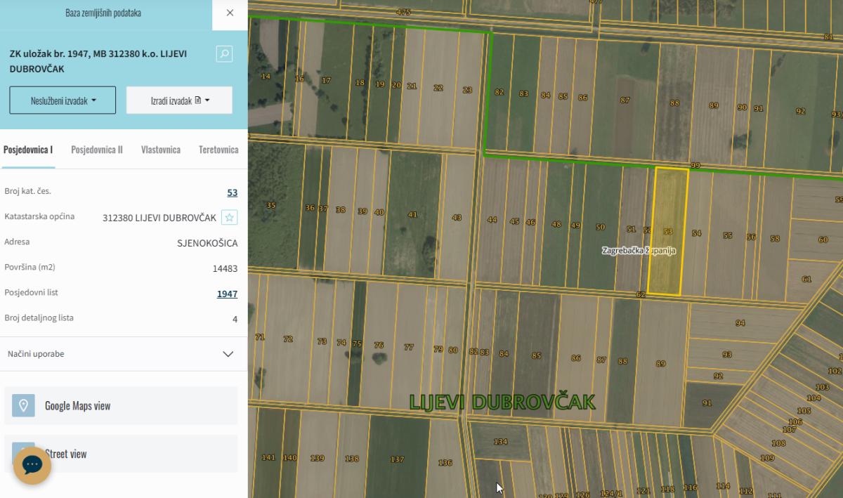Open Street view
Image resolution: width=843 pixels, height=498 pixels.
121,454
